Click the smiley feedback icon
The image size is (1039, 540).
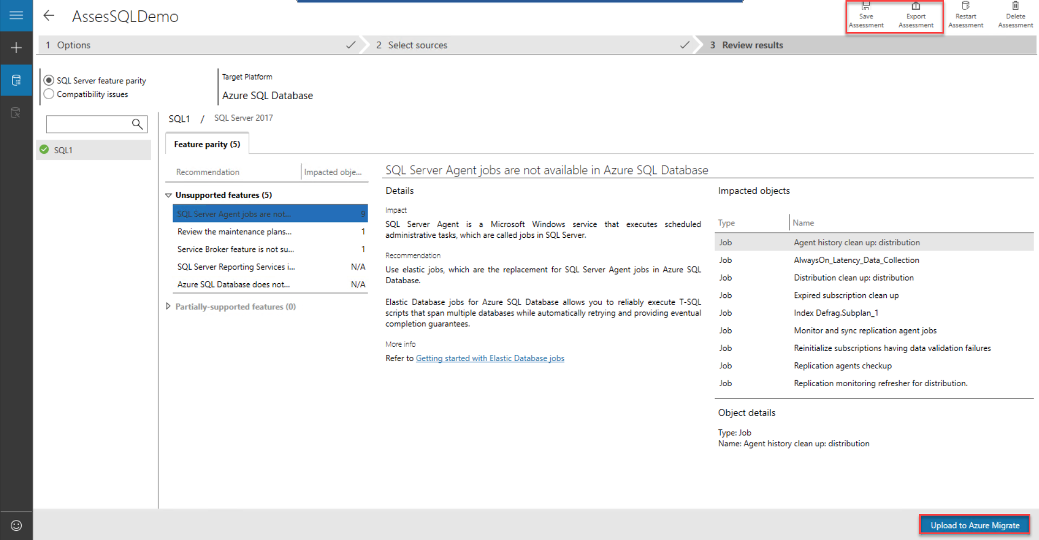click(16, 525)
